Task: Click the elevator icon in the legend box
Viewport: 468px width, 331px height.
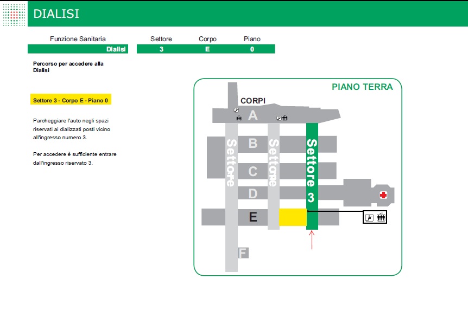Action: point(381,218)
